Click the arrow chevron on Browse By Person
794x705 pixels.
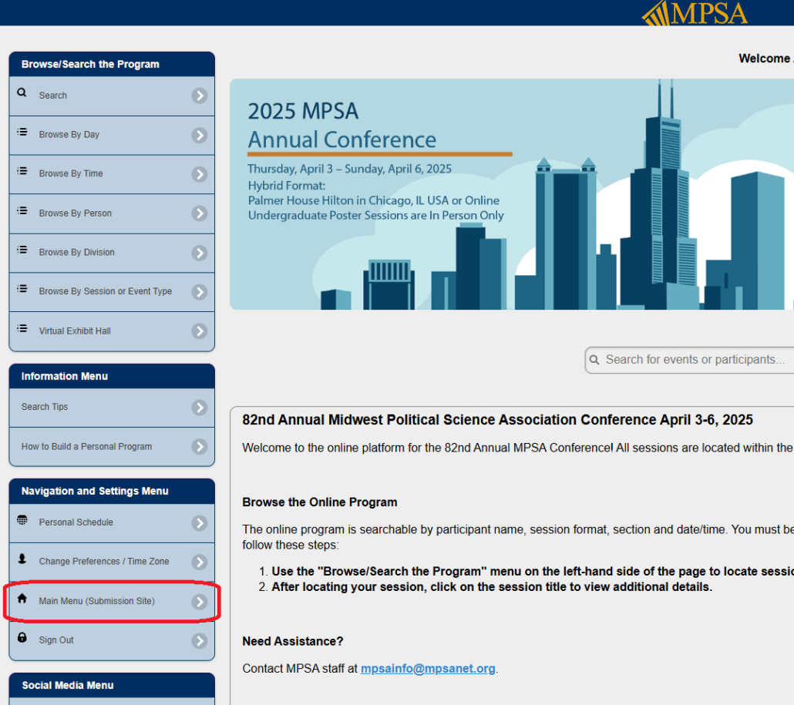click(200, 213)
